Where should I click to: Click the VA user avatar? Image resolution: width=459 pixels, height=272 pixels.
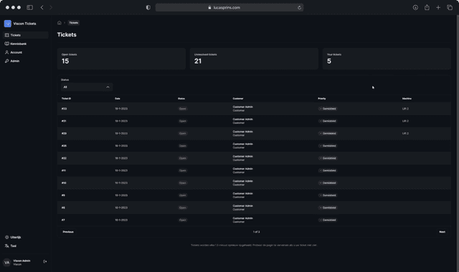pyautogui.click(x=6, y=263)
